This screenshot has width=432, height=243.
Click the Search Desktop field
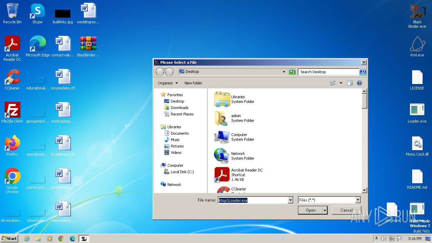pyautogui.click(x=328, y=72)
